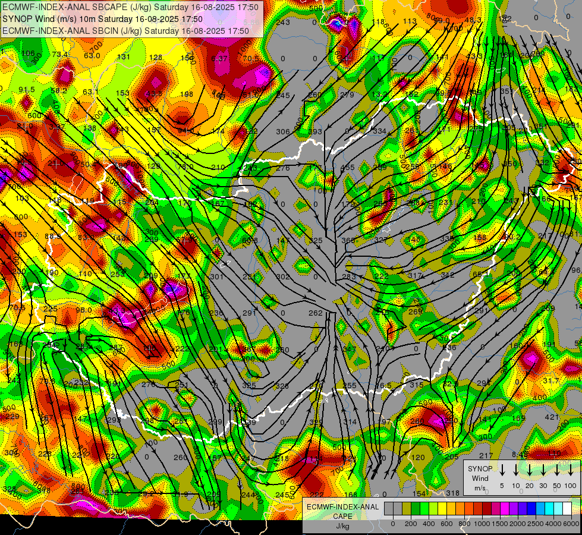The image size is (582, 535).
Task: Click the map value '262' at center
Action: 315,313
